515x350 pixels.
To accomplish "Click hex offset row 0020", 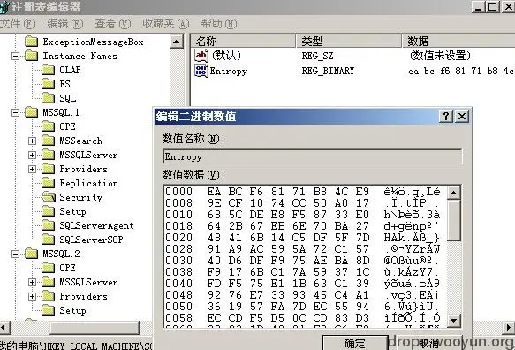I will [x=179, y=237].
